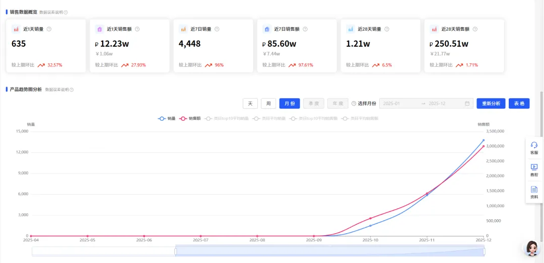Image resolution: width=544 pixels, height=263 pixels.
Task: Enable 类目top10平均销量 legend series
Action: tap(227, 119)
